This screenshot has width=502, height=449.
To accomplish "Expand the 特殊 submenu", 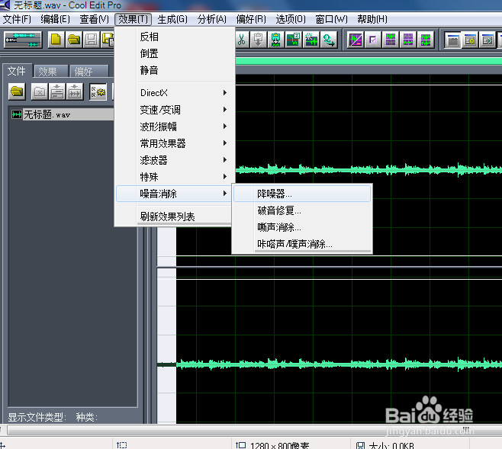I will [175, 177].
